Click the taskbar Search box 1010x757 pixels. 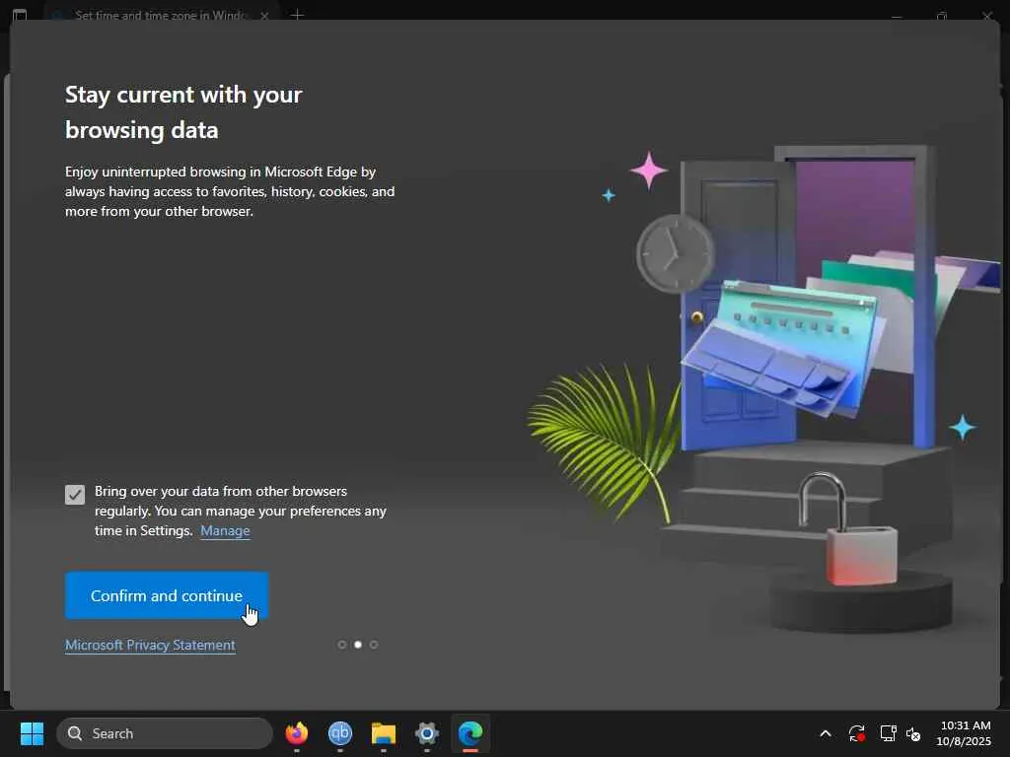(165, 733)
